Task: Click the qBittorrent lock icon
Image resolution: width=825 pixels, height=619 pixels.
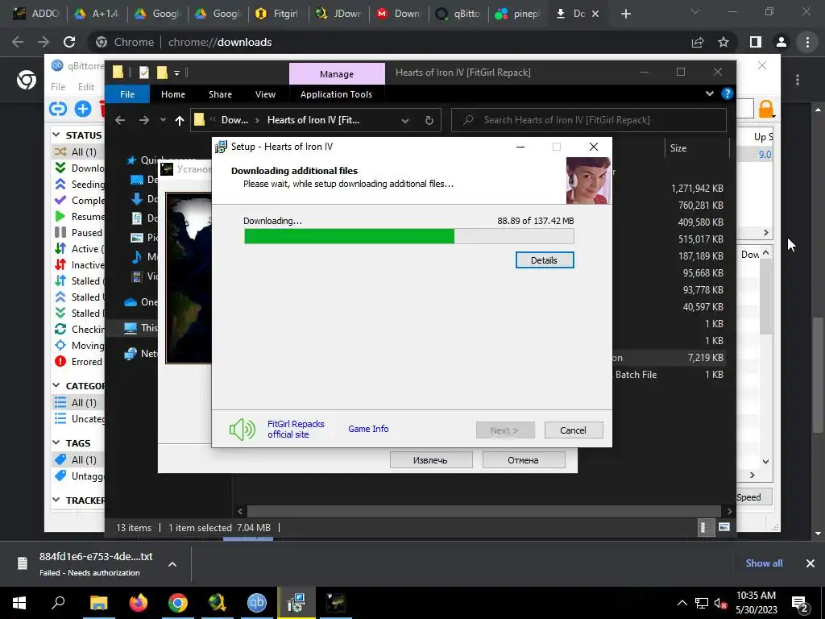Action: pyautogui.click(x=766, y=109)
